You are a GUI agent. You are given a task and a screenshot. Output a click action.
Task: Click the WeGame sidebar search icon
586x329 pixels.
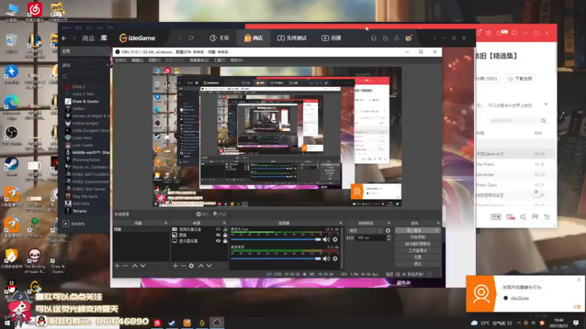point(65,77)
